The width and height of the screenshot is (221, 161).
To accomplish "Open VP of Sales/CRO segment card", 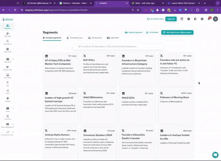I will pyautogui.click(x=61, y=69).
